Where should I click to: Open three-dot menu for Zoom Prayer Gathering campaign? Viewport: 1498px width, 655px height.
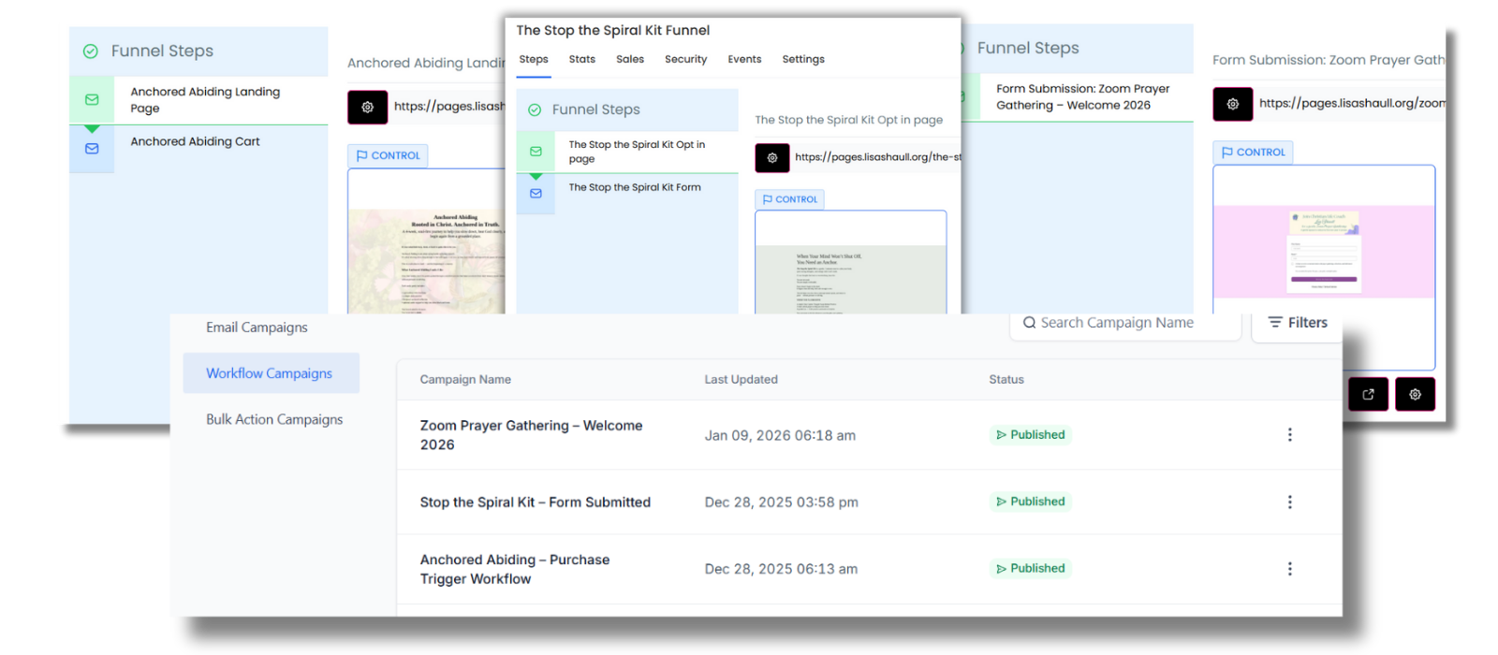tap(1289, 434)
